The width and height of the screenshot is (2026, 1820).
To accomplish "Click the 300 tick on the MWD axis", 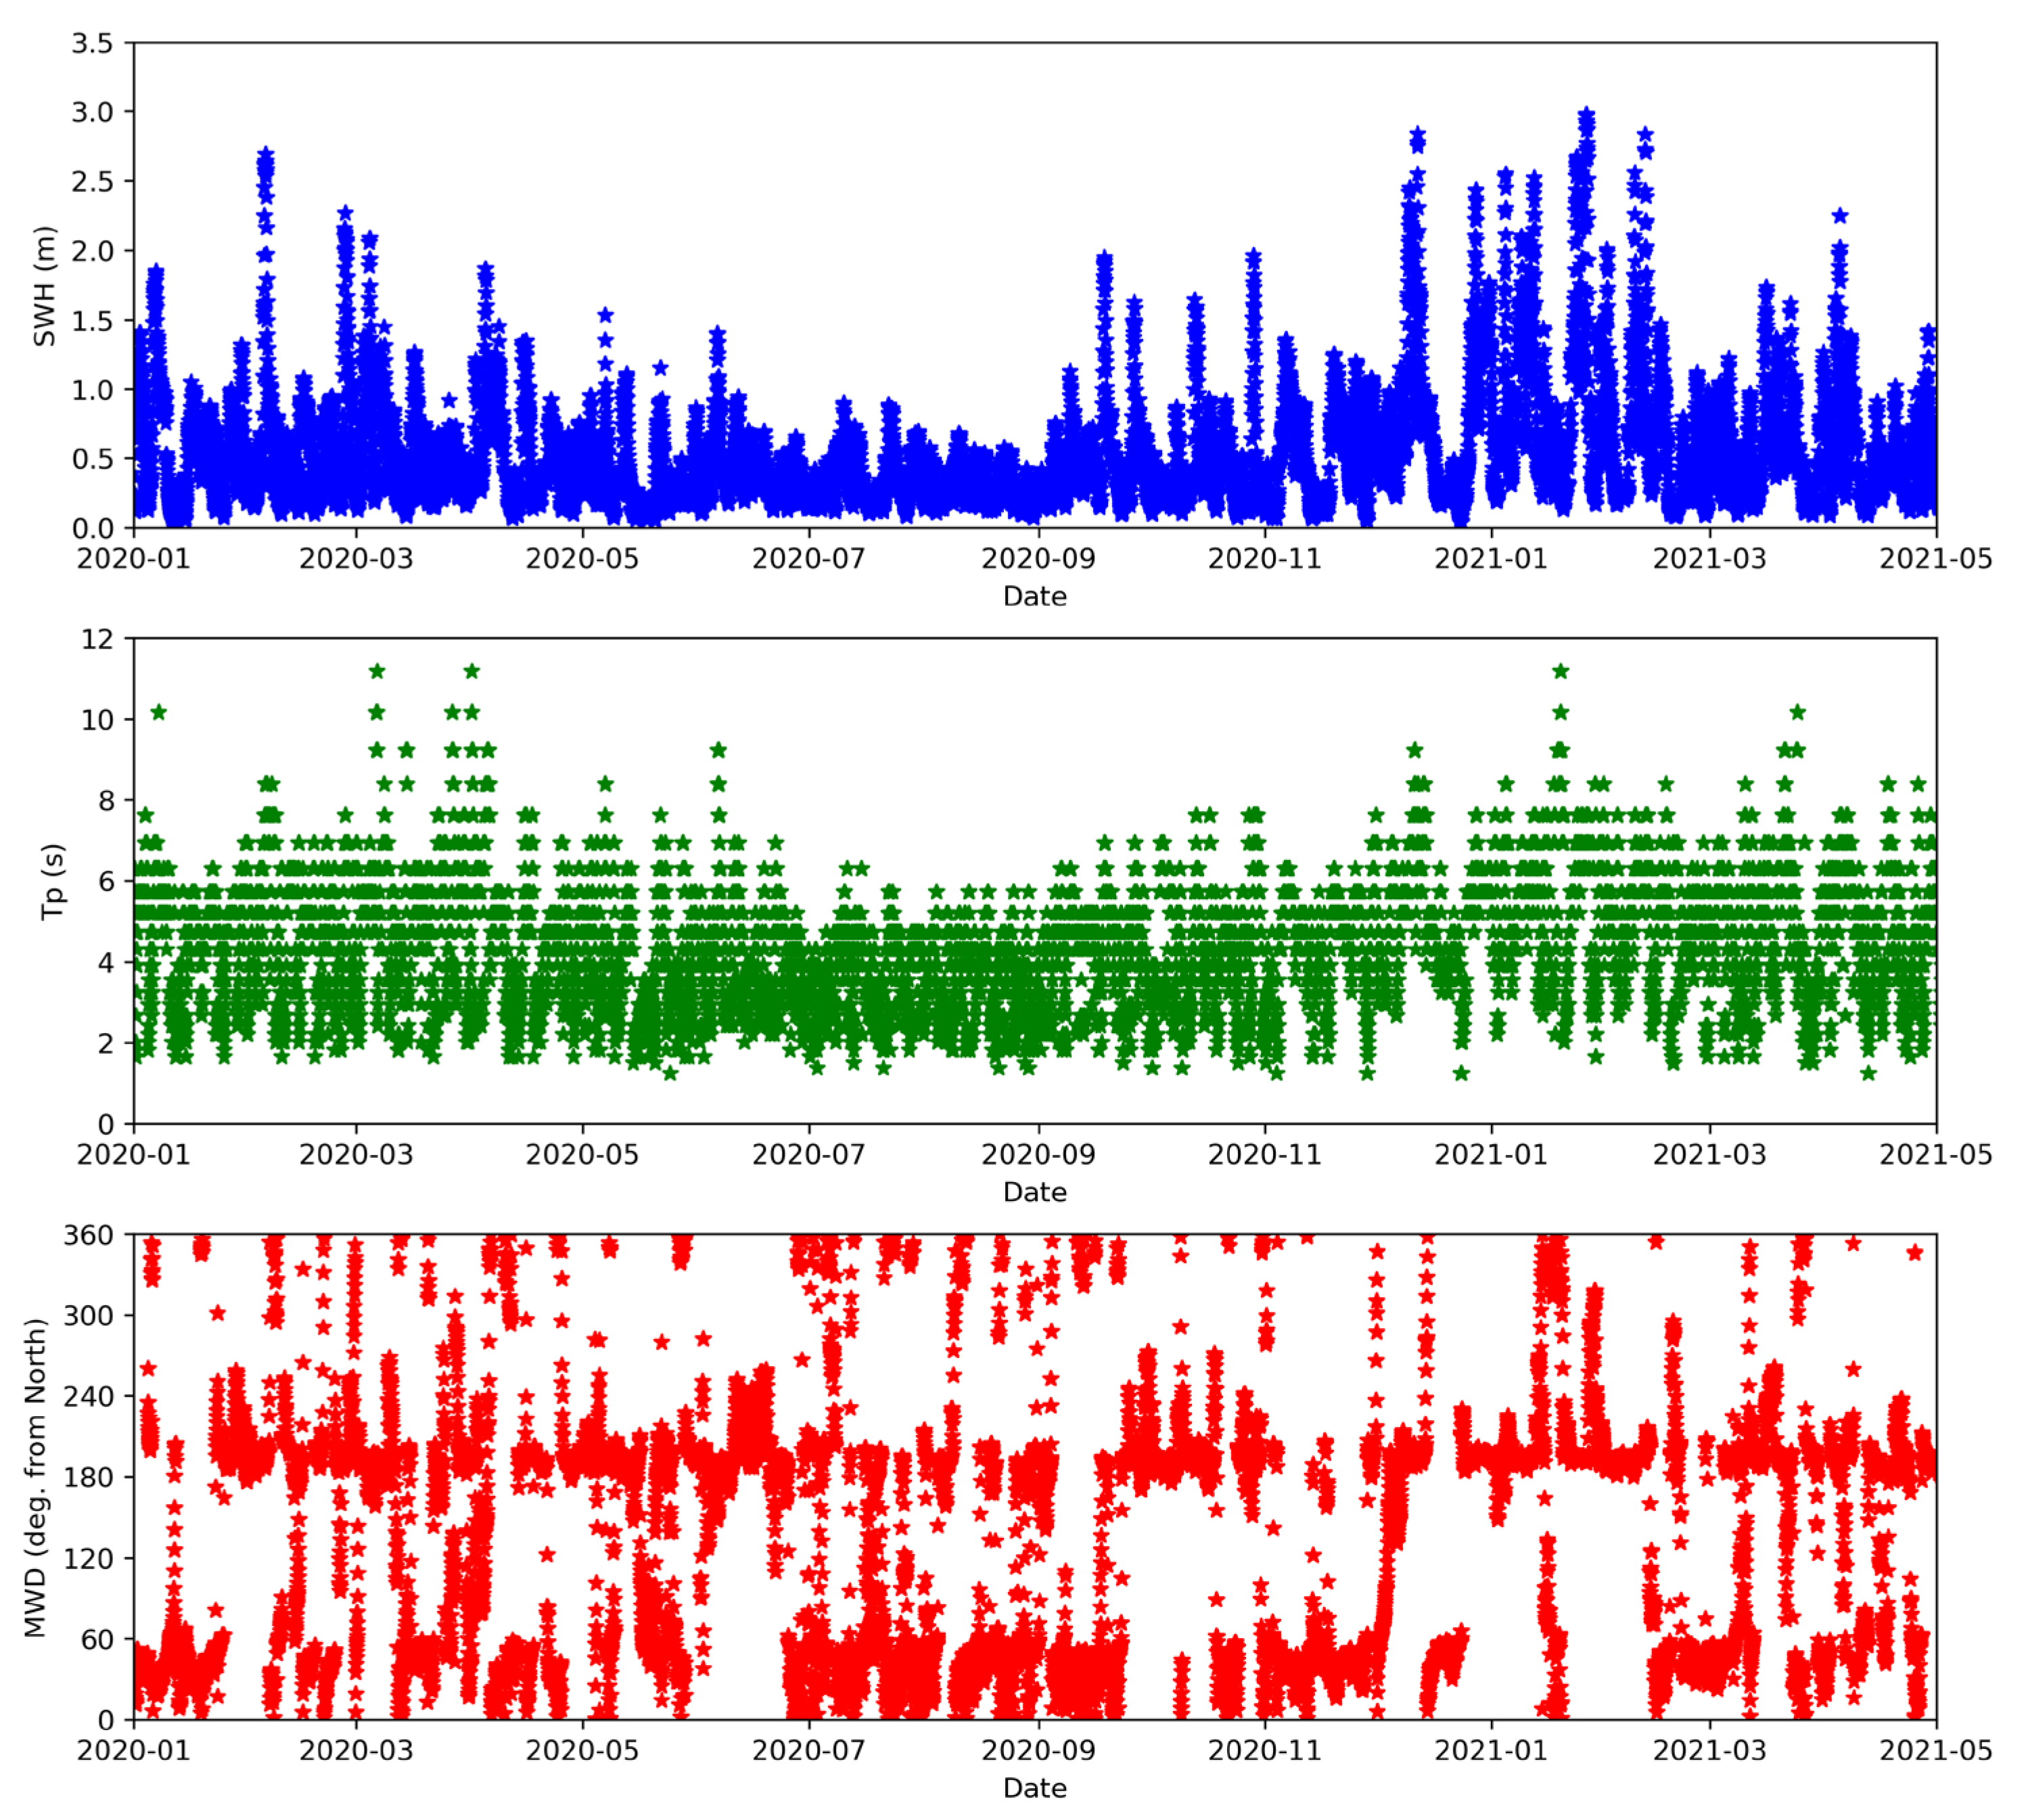I will tap(88, 1316).
